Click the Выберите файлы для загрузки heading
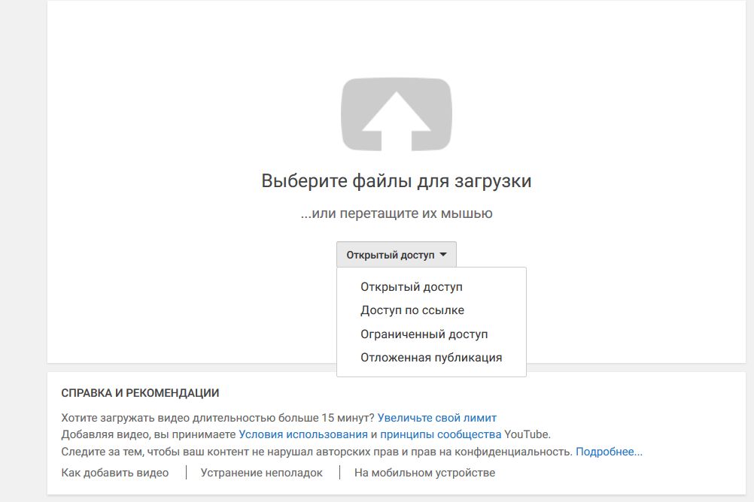Viewport: 754px width, 502px height. pos(397,181)
